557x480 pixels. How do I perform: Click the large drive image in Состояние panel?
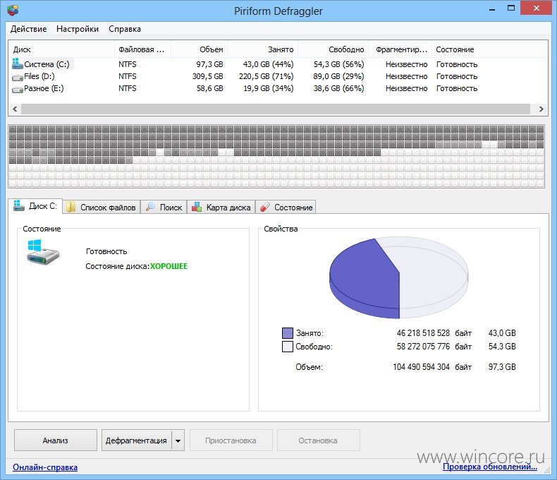(42, 252)
